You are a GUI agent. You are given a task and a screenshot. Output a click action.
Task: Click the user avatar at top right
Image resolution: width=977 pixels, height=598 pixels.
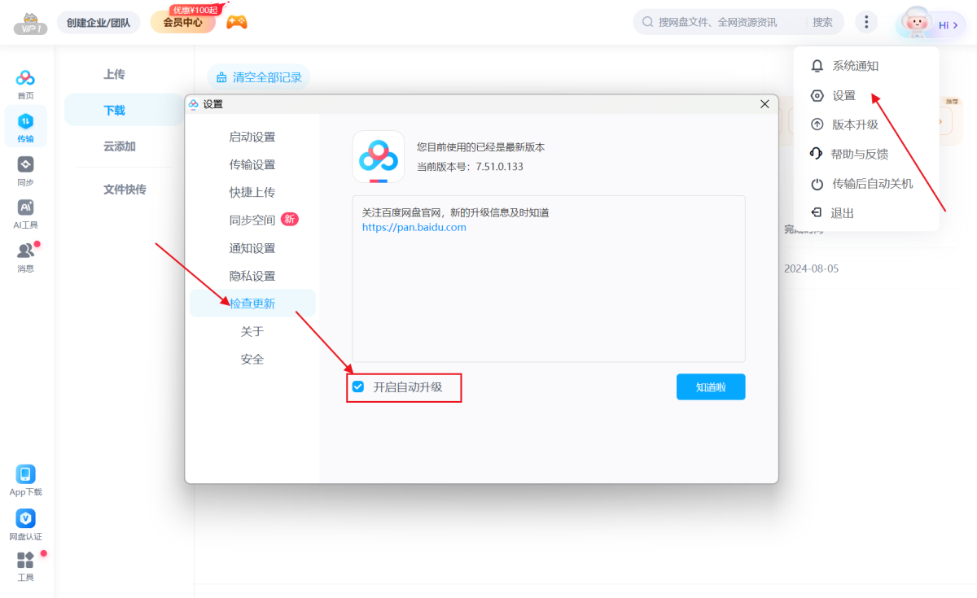click(917, 22)
